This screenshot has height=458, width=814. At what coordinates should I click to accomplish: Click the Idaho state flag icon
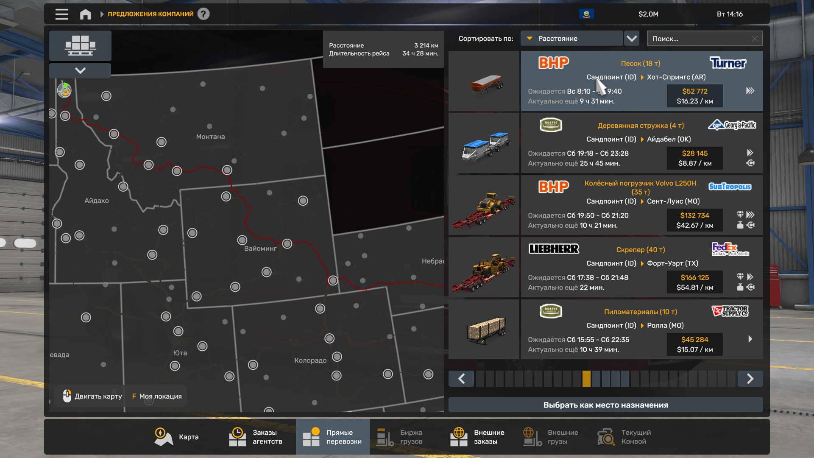[x=586, y=14]
